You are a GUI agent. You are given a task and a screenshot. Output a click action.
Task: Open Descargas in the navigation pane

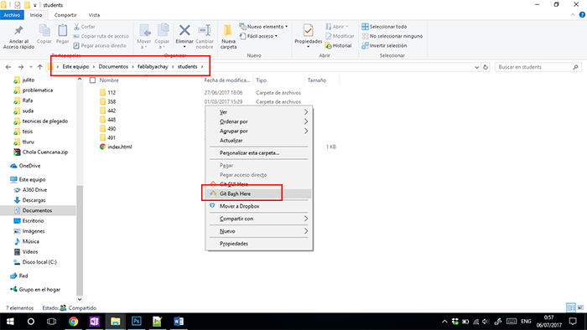coord(30,200)
